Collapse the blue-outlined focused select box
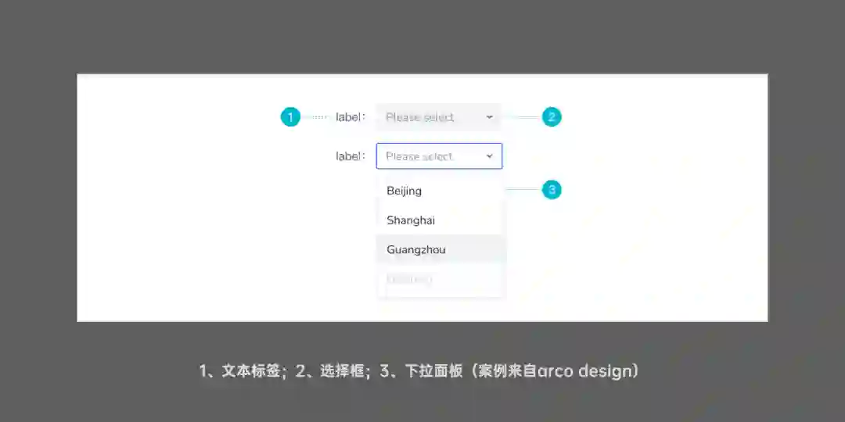This screenshot has width=845, height=422. (x=439, y=156)
